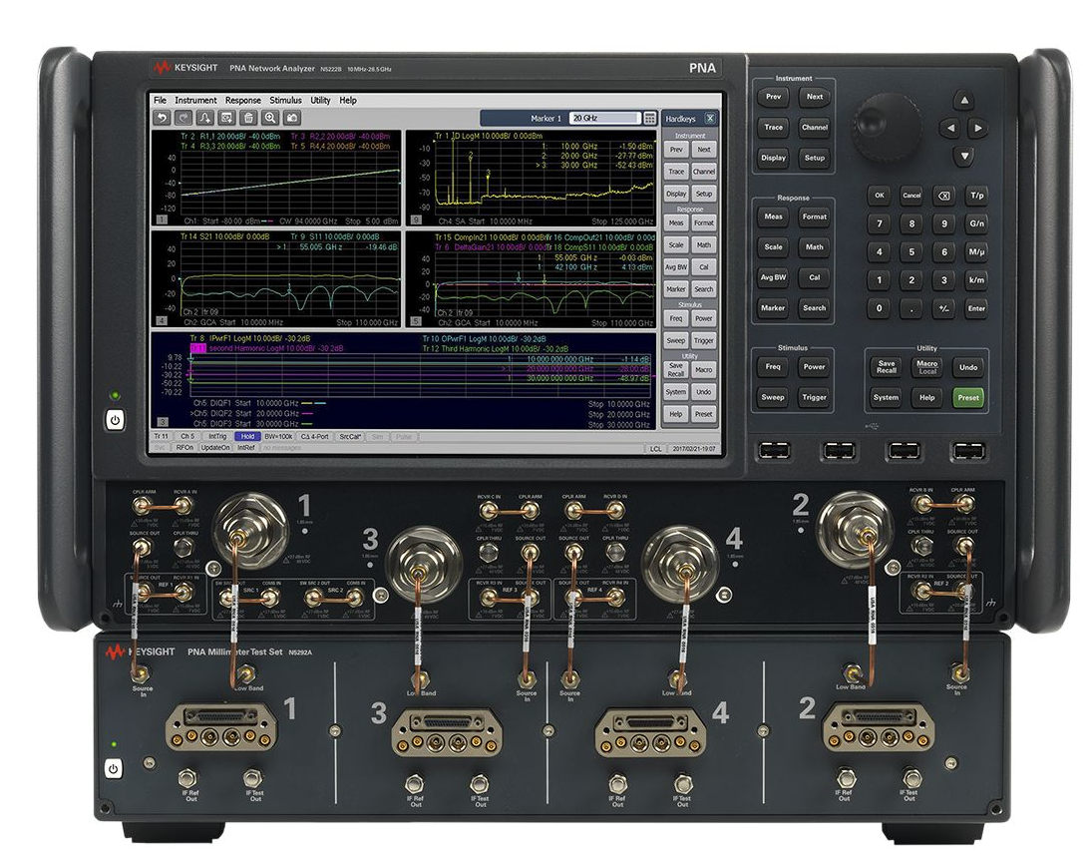
Task: Open the BW=100k setting in the status bar
Action: pyautogui.click(x=279, y=437)
